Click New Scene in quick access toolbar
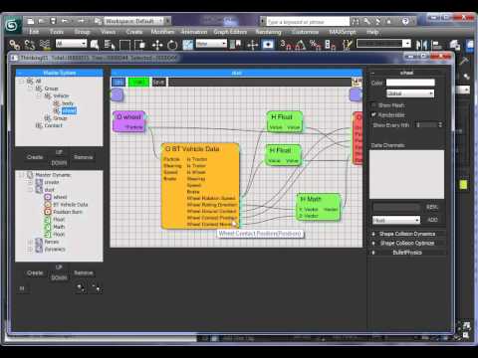The height and width of the screenshot is (358, 478). coord(30,21)
